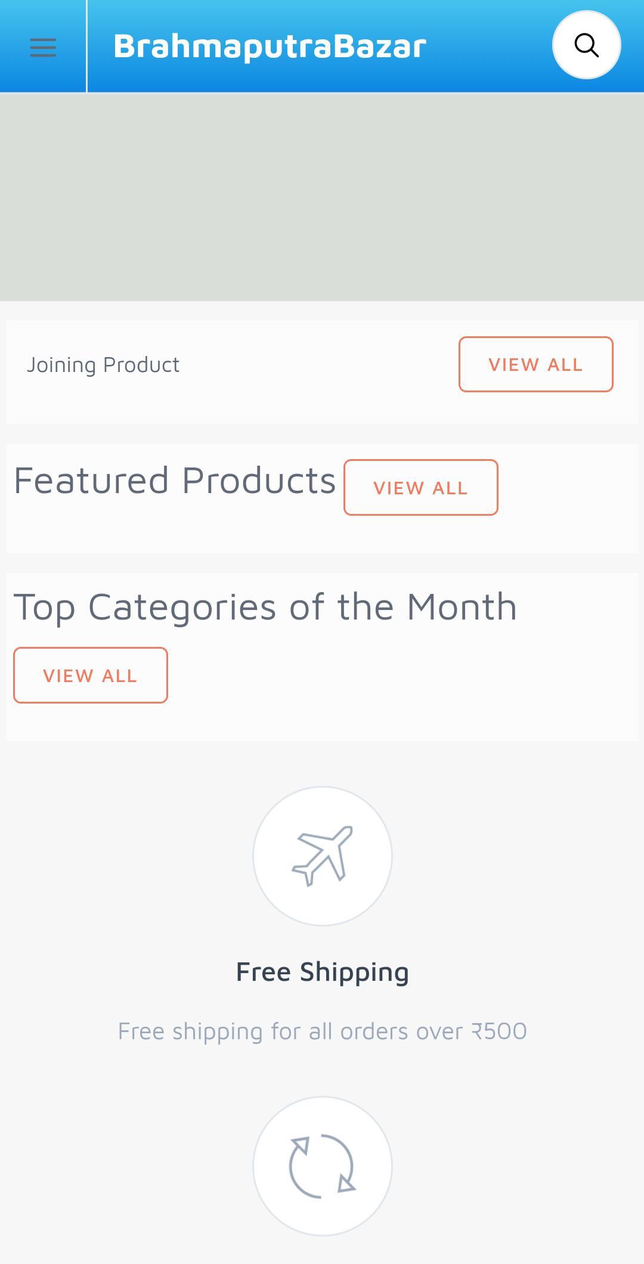Select the free shipping over ₹500 description
Screen dimensions: 644x1264
322,1031
